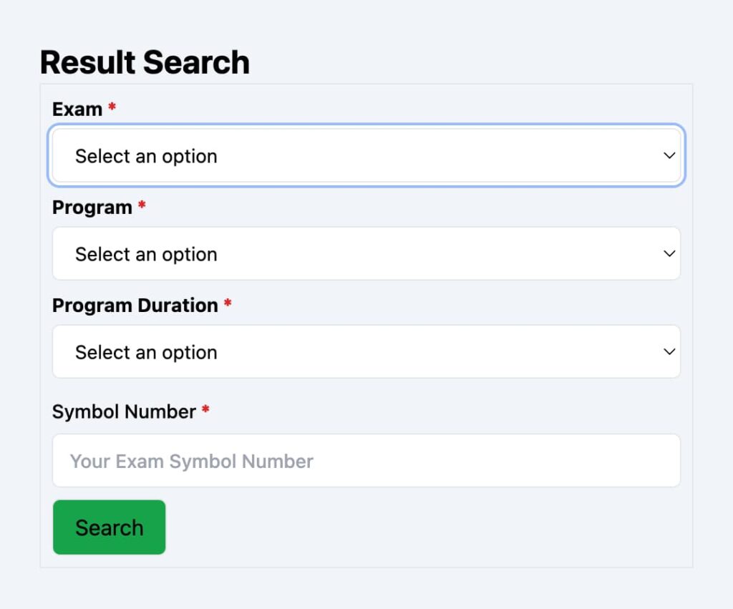Image resolution: width=733 pixels, height=609 pixels.
Task: Click the Your Exam Symbol Number placeholder text
Action: click(x=190, y=461)
